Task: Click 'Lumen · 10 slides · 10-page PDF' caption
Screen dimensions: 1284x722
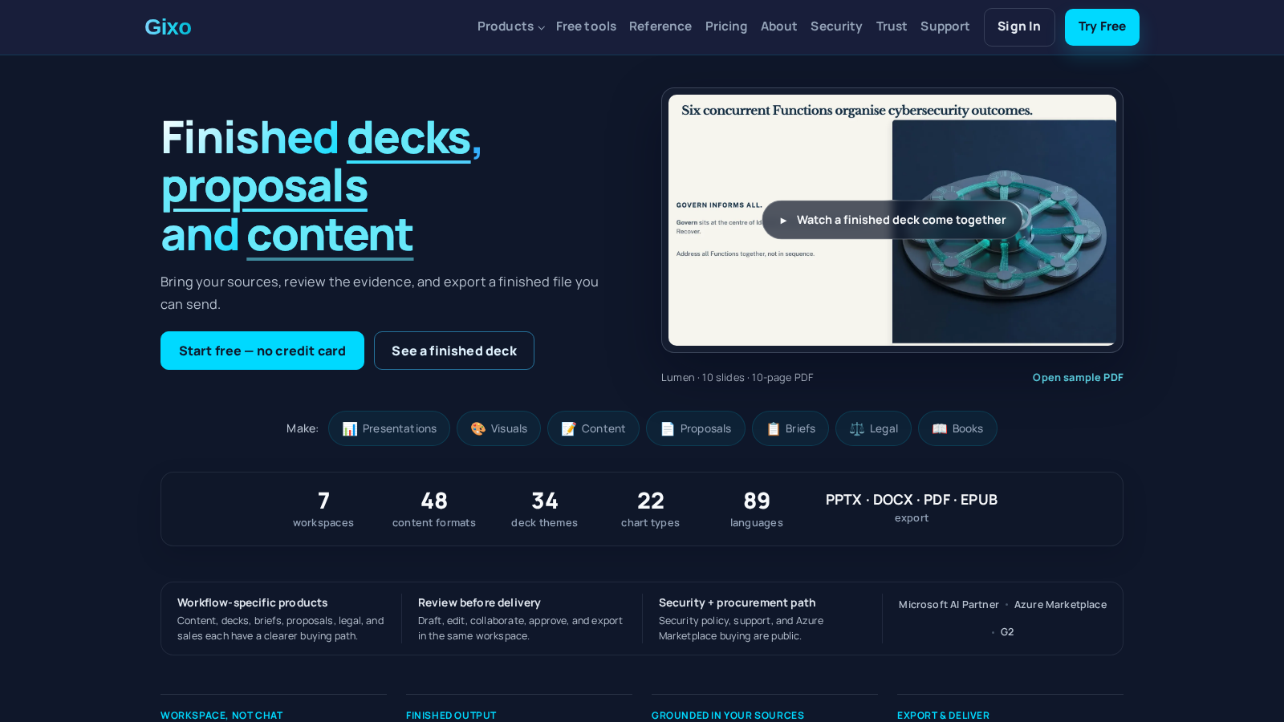Action: pos(737,378)
